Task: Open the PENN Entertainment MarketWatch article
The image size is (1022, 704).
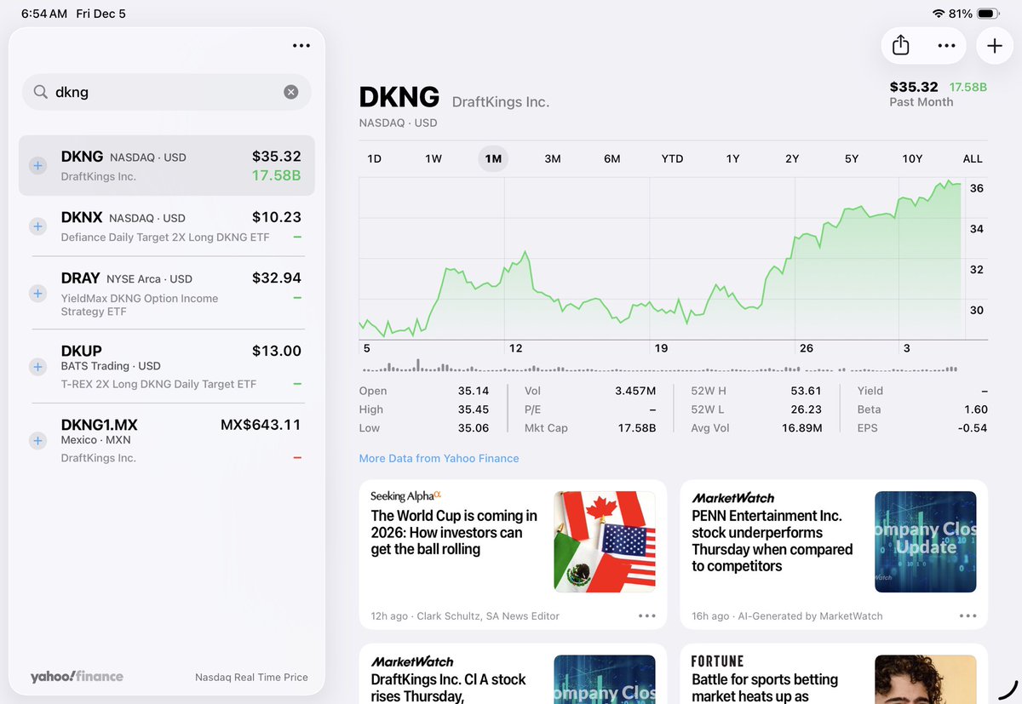Action: point(834,554)
